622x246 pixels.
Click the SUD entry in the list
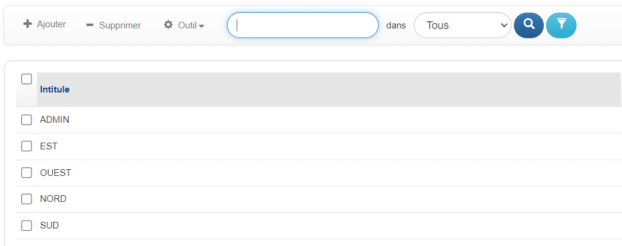coord(49,225)
